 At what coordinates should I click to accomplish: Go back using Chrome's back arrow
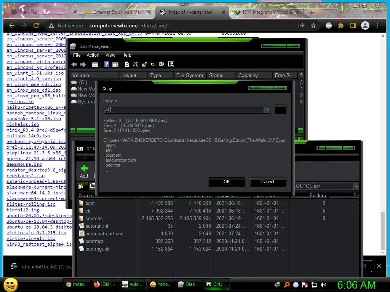pos(12,25)
